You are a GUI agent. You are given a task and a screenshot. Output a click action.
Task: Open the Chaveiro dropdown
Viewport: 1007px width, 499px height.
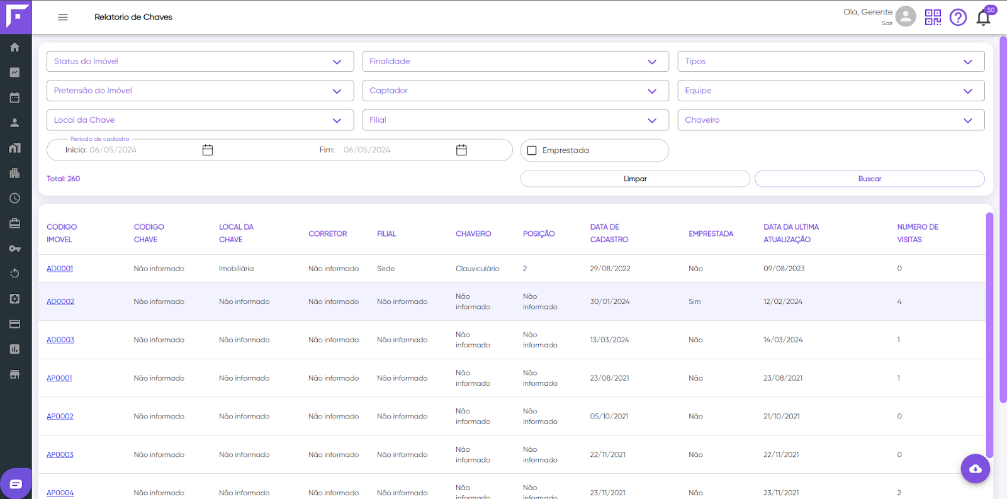(x=831, y=120)
